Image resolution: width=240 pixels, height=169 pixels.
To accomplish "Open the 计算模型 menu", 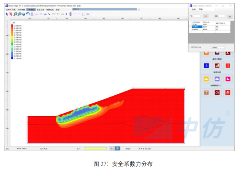I will pyautogui.click(x=31, y=9).
